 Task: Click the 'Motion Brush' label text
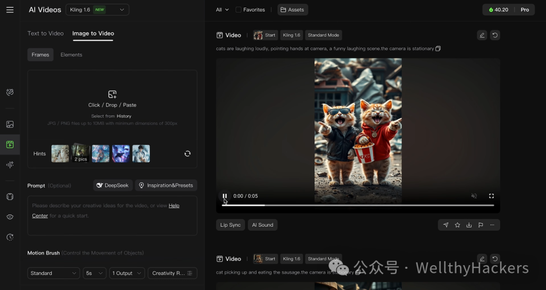tap(43, 253)
